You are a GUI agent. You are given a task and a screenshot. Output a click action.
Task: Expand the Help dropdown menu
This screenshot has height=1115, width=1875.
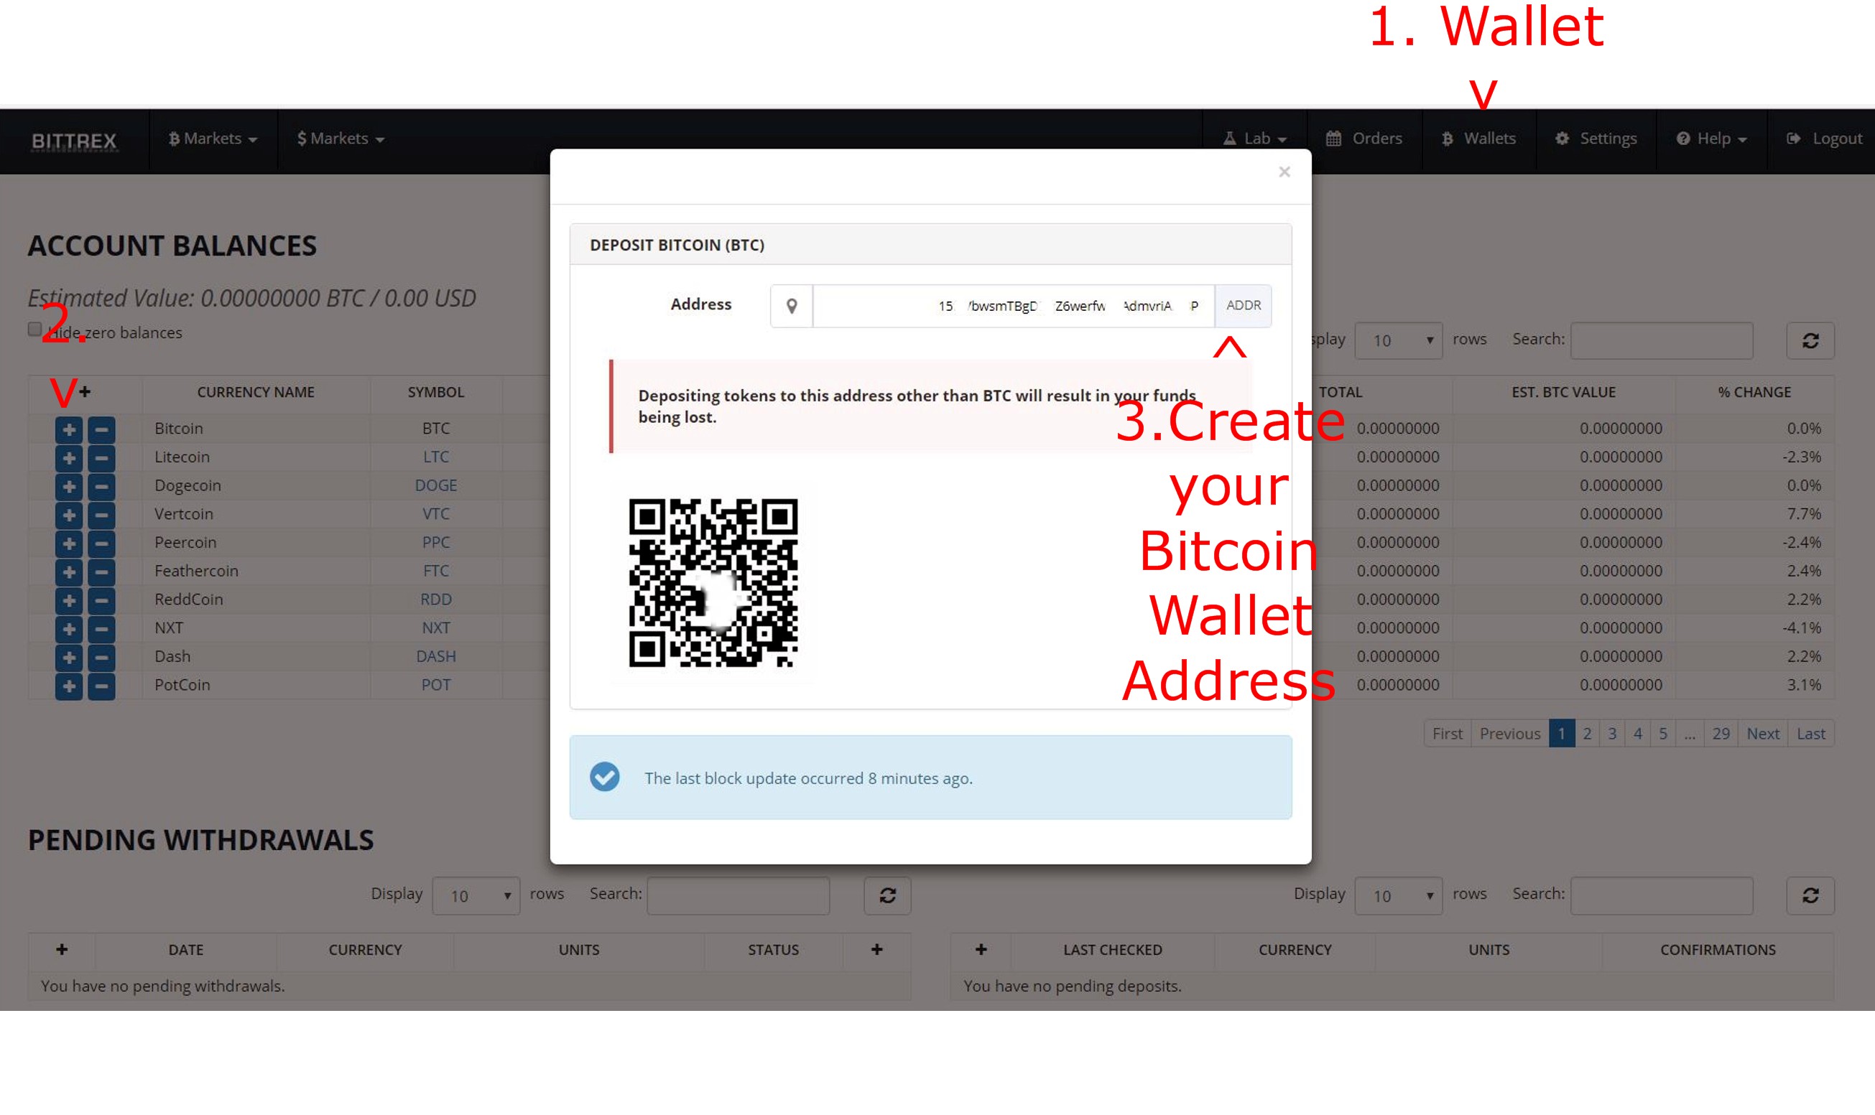[1714, 136]
